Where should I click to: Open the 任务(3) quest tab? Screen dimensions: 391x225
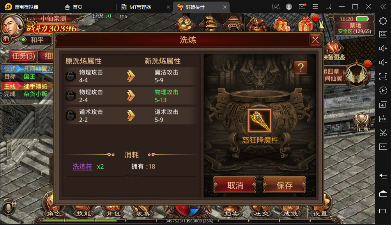(x=23, y=56)
